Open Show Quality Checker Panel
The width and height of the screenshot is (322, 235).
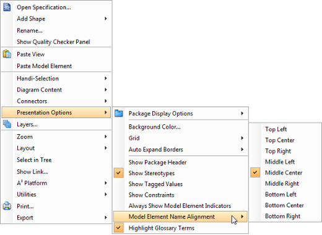coord(56,42)
